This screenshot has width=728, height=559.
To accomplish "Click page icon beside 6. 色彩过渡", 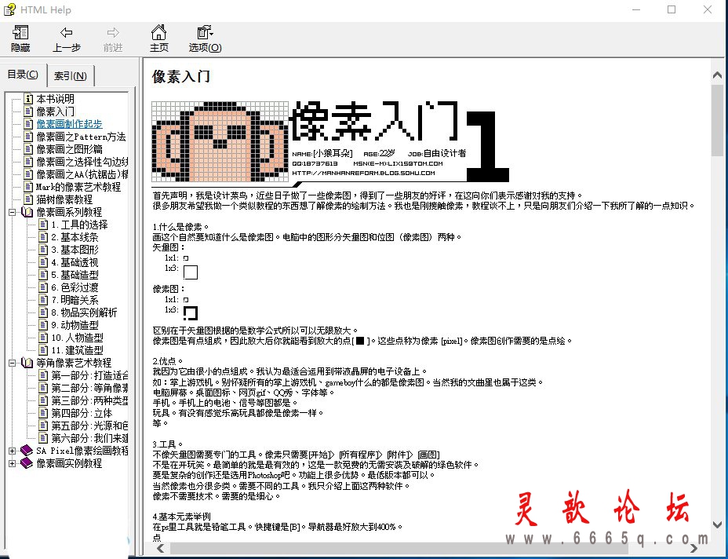I will coord(43,287).
